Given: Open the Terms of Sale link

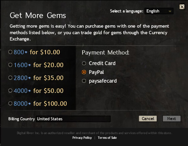Looking at the screenshot, I should click(107, 138).
